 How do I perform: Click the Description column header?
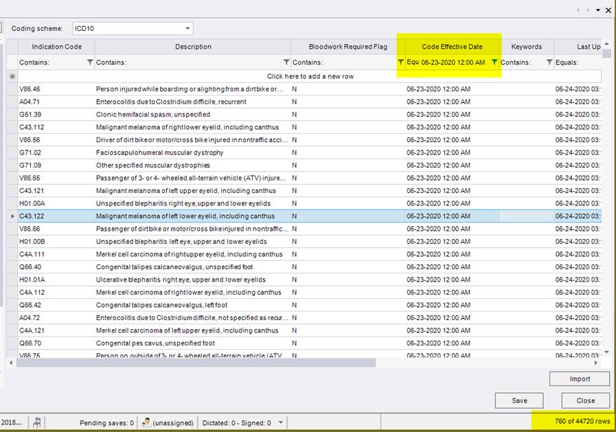193,47
